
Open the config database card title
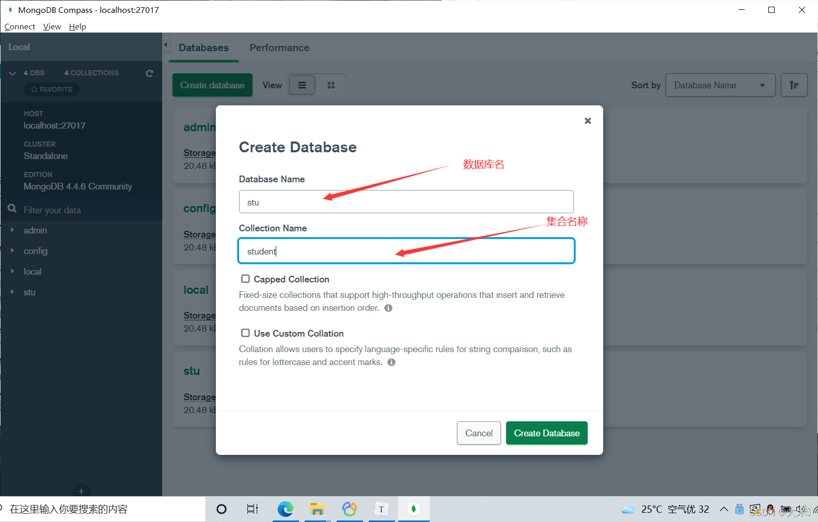click(199, 209)
